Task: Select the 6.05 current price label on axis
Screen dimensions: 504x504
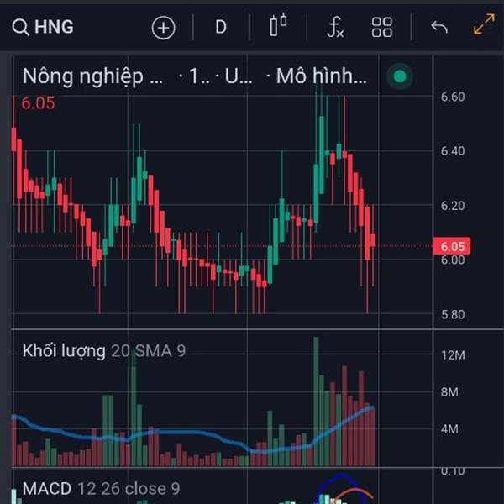Action: point(452,246)
